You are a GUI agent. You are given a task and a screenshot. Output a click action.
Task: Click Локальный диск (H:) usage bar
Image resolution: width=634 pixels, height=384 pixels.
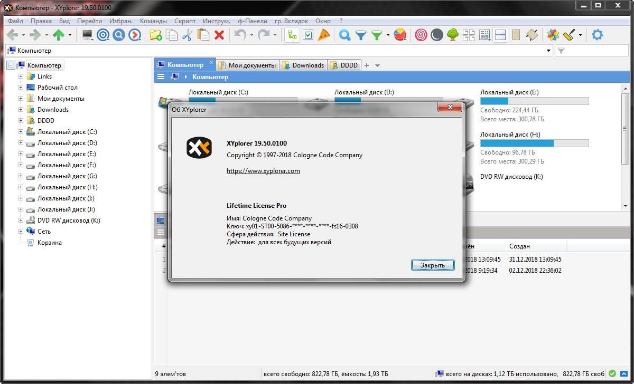(534, 143)
